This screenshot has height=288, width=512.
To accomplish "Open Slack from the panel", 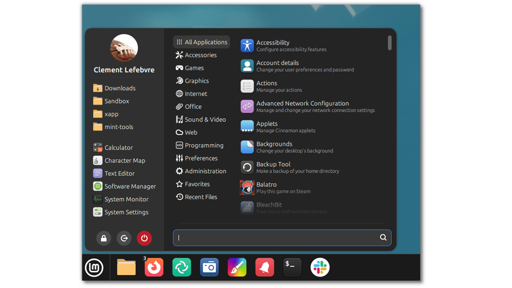I will pos(320,268).
